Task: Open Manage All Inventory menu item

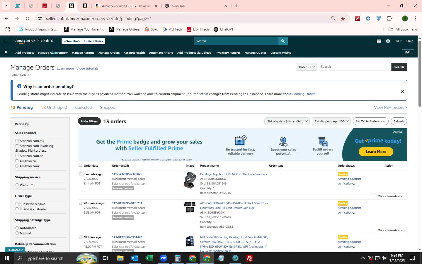Action: (x=53, y=53)
